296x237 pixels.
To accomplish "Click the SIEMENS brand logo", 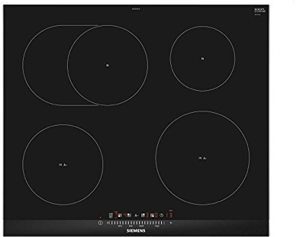I will 136,231.
